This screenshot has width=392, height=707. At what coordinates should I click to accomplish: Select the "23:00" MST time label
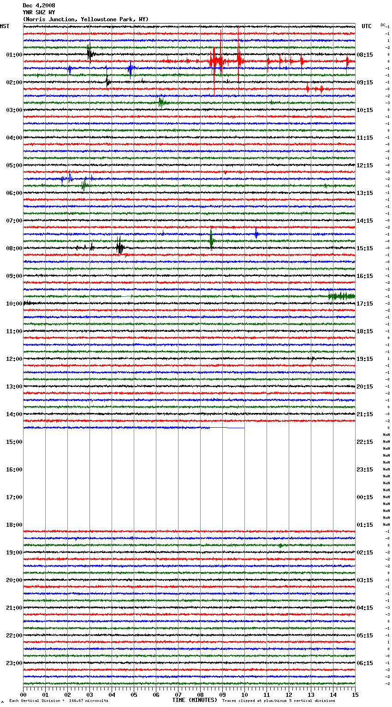14,663
